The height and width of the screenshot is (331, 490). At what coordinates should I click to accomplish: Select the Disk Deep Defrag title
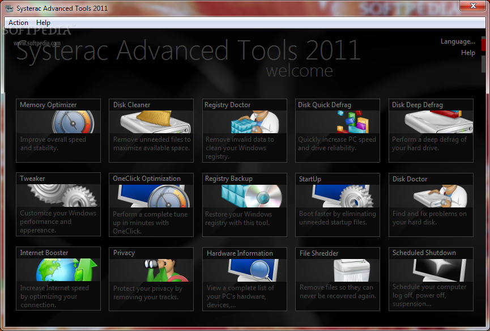[417, 105]
